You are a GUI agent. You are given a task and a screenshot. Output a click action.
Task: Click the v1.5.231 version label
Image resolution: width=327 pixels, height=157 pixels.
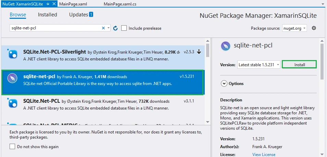tap(187, 76)
